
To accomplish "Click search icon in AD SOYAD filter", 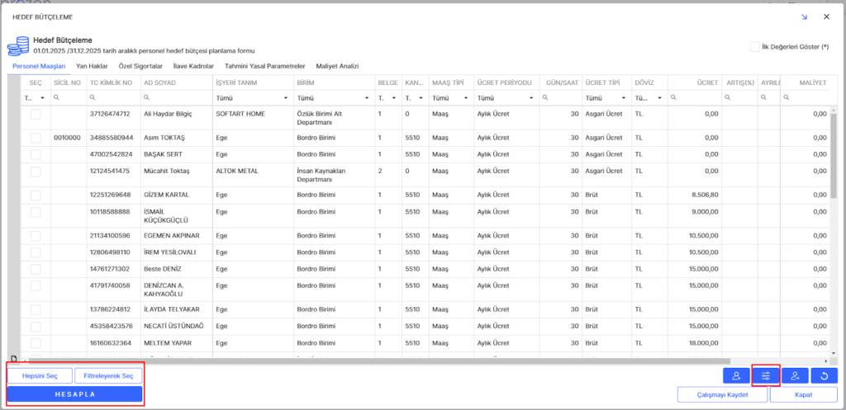I will 146,97.
